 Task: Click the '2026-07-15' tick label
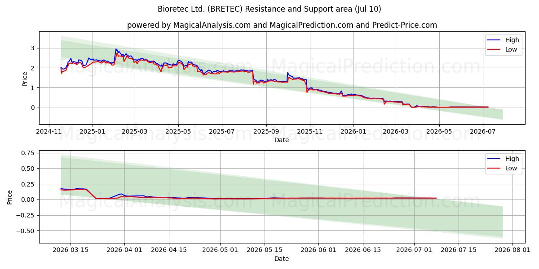[x=458, y=250]
